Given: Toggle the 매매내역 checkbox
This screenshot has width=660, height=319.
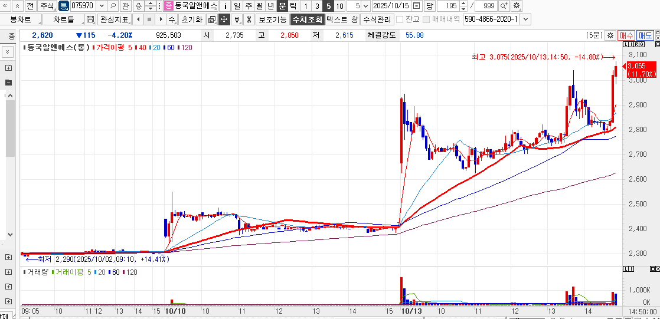Looking at the screenshot, I should [426, 19].
